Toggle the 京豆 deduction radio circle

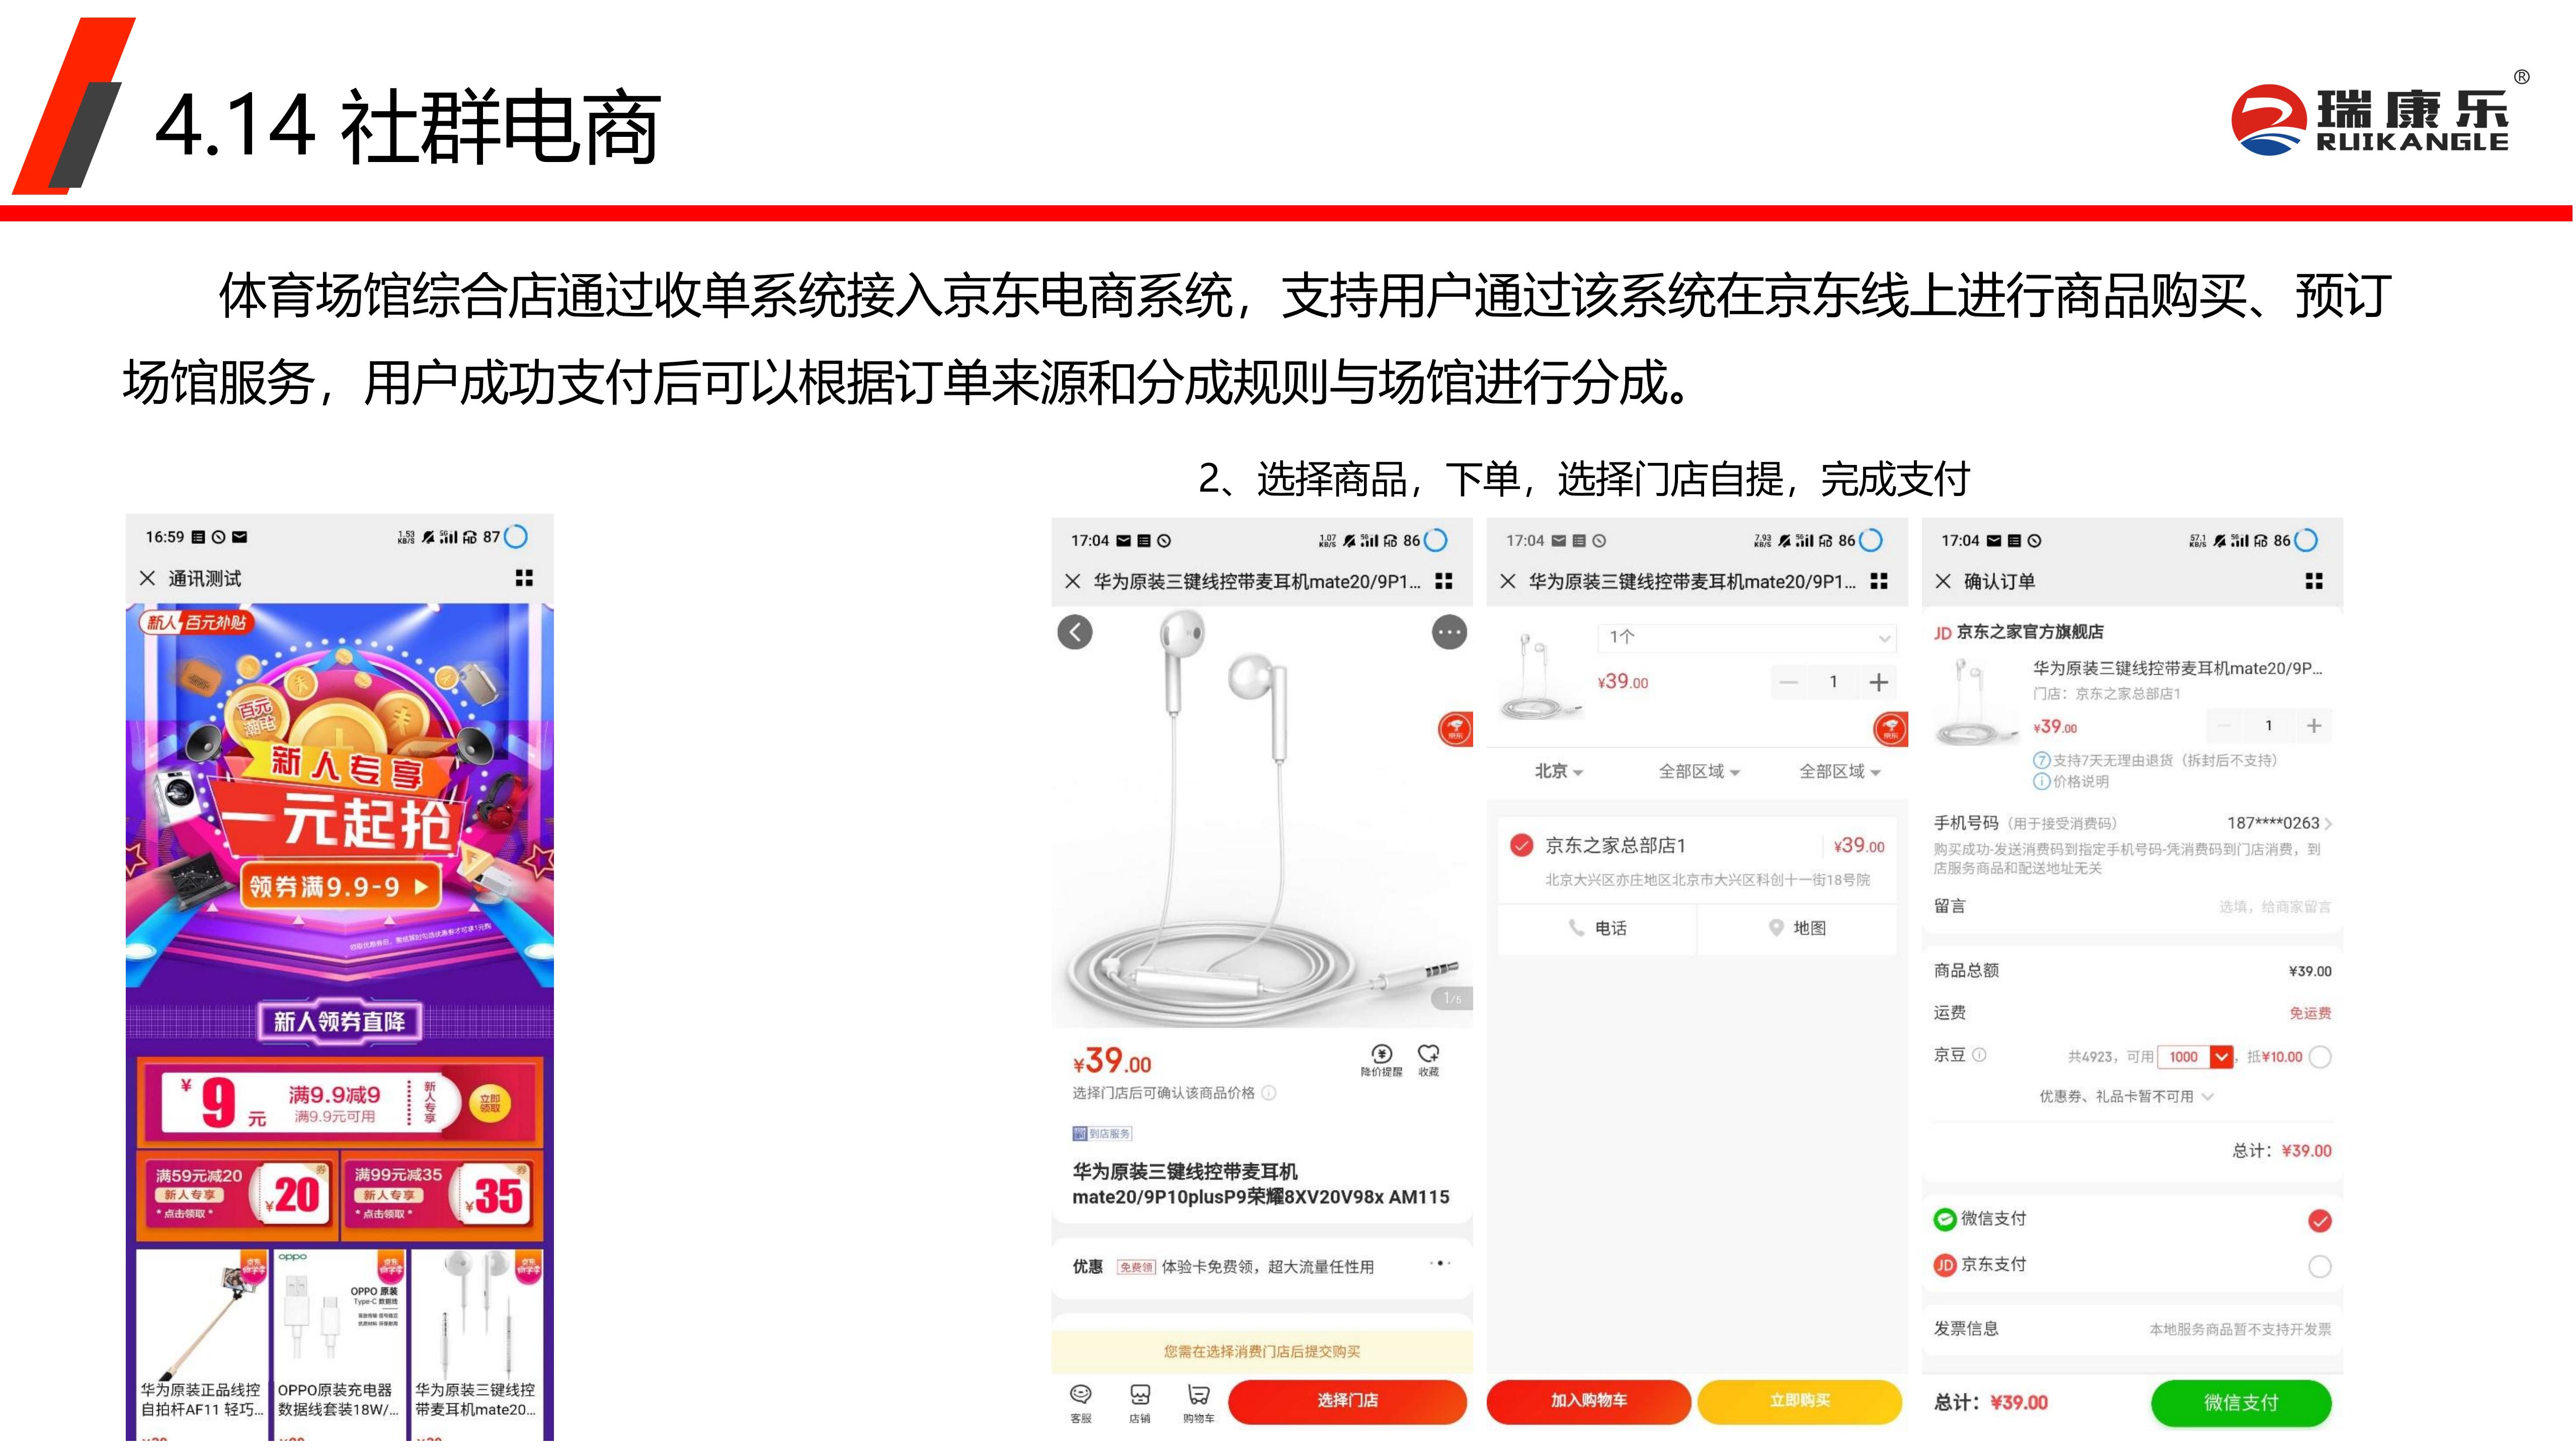pos(2320,1057)
